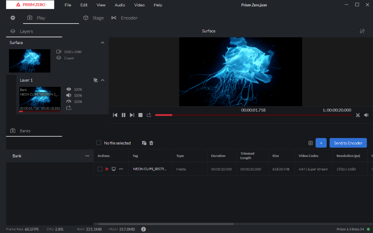Click the duplicate files icon
This screenshot has width=373, height=233.
(144, 143)
